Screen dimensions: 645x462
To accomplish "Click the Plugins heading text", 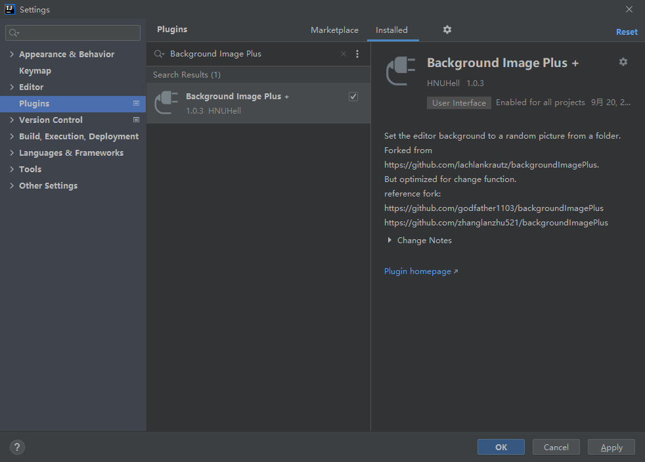I will pos(172,29).
